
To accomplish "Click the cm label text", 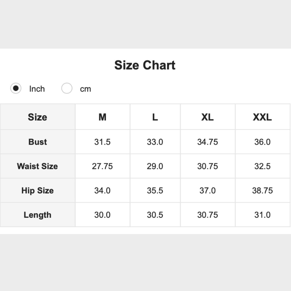I will click(x=85, y=89).
